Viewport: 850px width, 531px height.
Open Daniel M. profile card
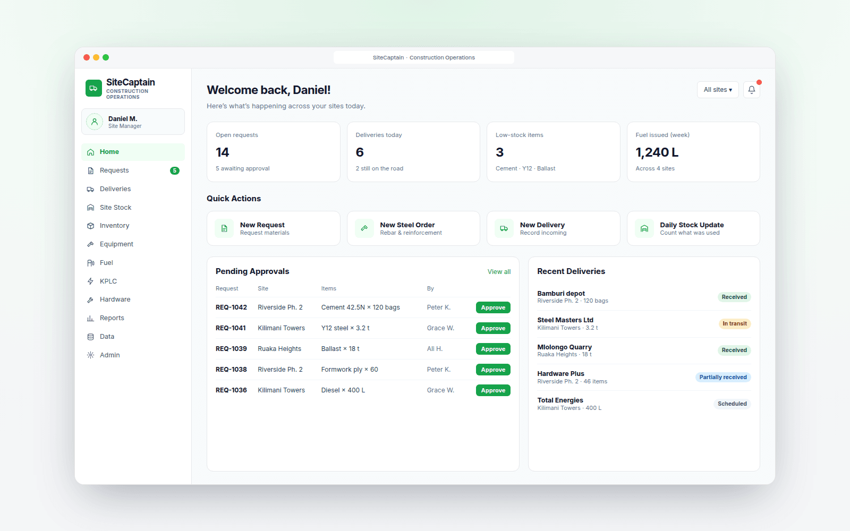click(133, 122)
